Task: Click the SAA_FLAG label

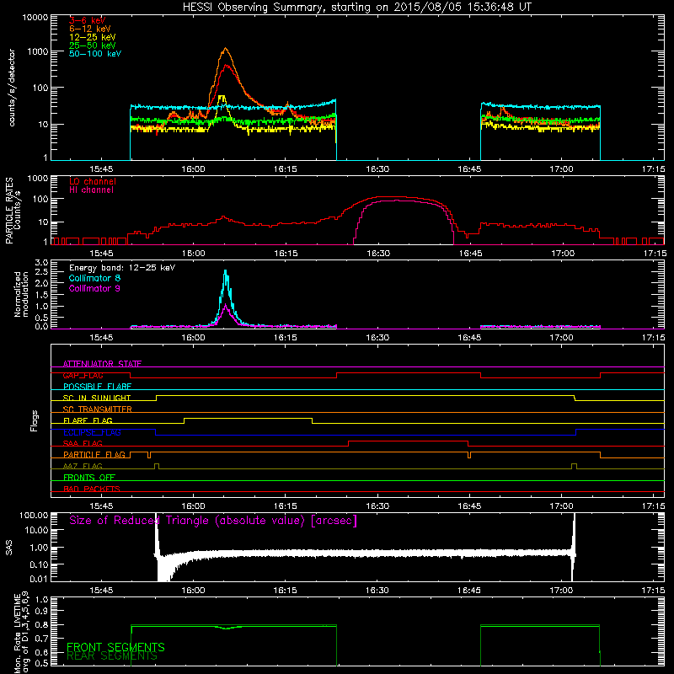Action: (83, 444)
